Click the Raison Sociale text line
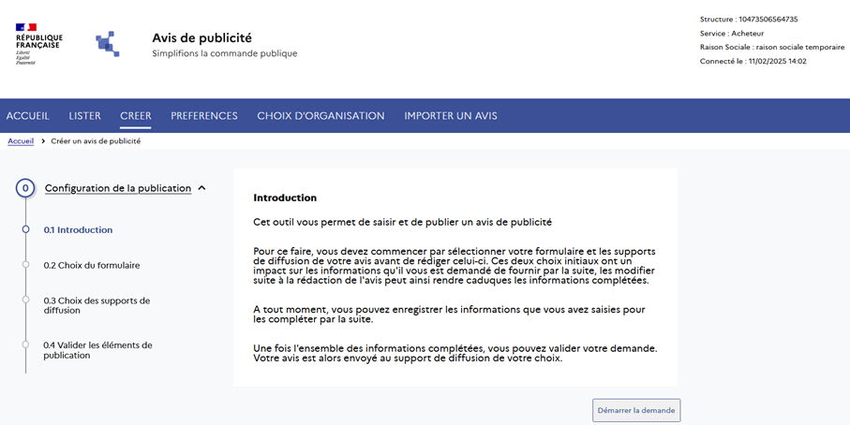Image resolution: width=850 pixels, height=425 pixels. click(772, 48)
